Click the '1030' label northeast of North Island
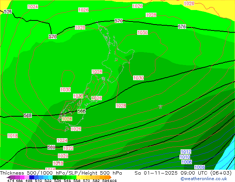 (143, 32)
